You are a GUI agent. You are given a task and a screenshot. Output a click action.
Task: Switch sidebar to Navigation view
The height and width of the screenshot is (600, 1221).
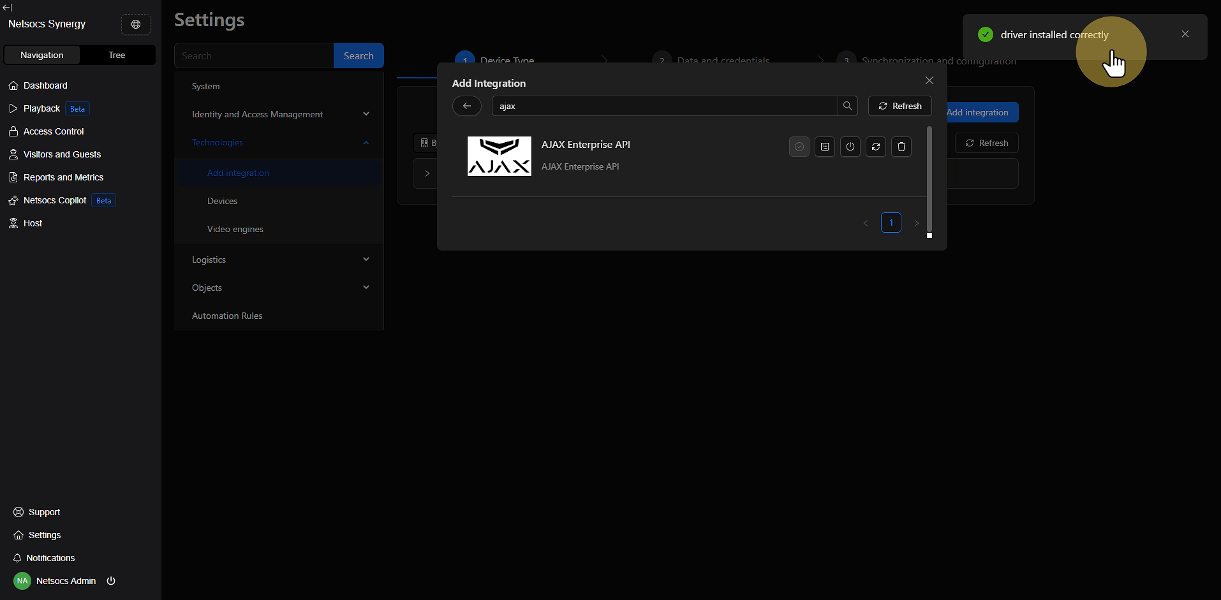42,55
